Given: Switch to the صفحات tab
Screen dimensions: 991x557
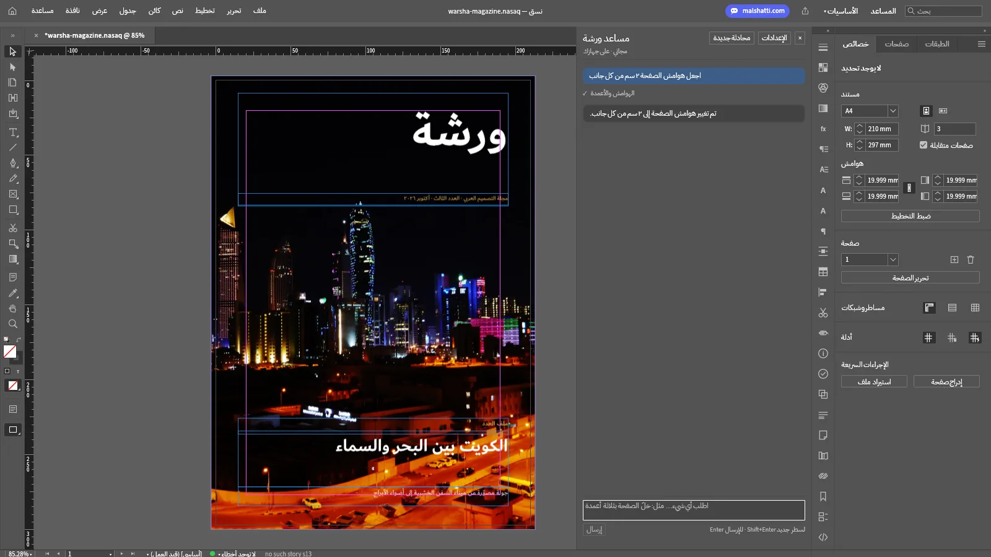Looking at the screenshot, I should (897, 44).
